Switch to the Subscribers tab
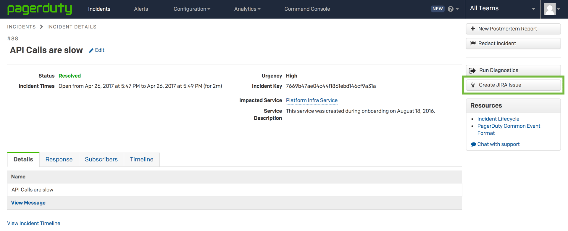This screenshot has width=568, height=231. [x=101, y=159]
